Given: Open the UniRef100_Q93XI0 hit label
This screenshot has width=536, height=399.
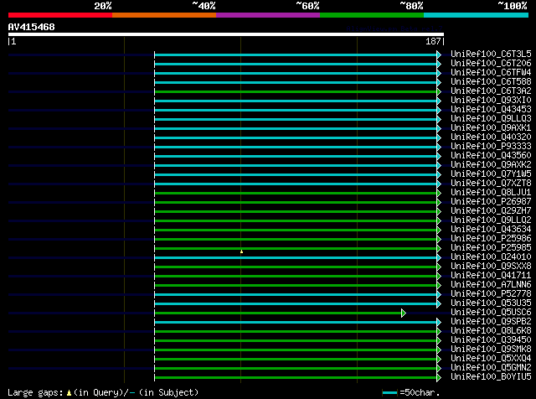Looking at the screenshot, I should pos(491,101).
